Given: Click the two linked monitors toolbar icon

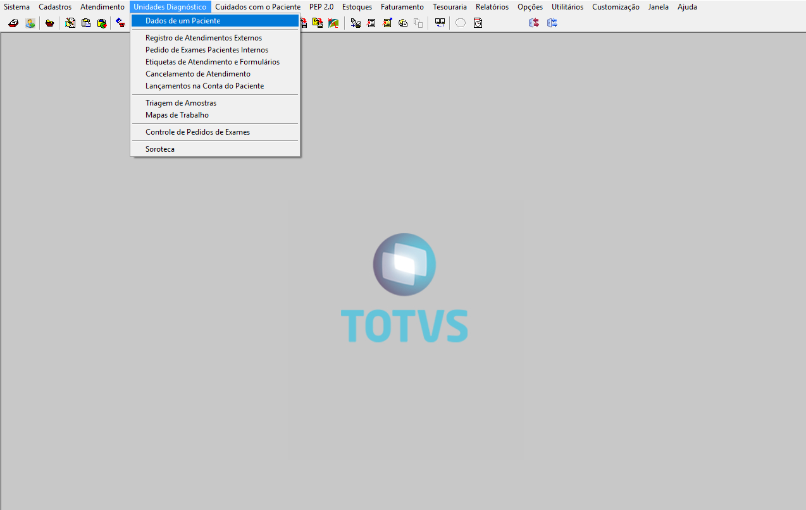Looking at the screenshot, I should click(x=440, y=23).
